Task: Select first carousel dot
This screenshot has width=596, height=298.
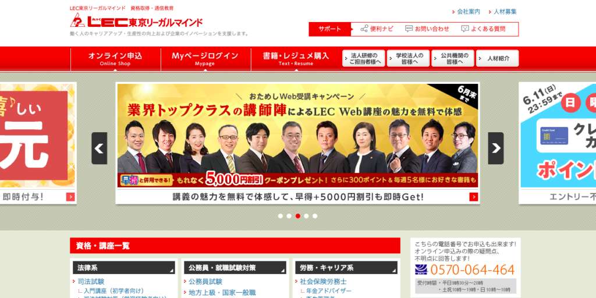Action: [x=281, y=216]
